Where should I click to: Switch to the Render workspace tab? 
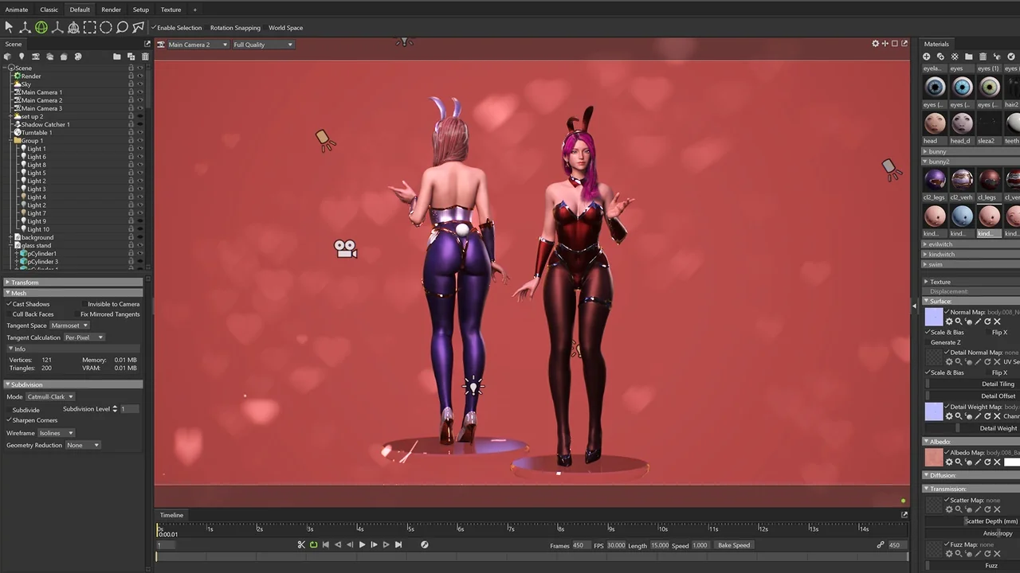point(111,9)
